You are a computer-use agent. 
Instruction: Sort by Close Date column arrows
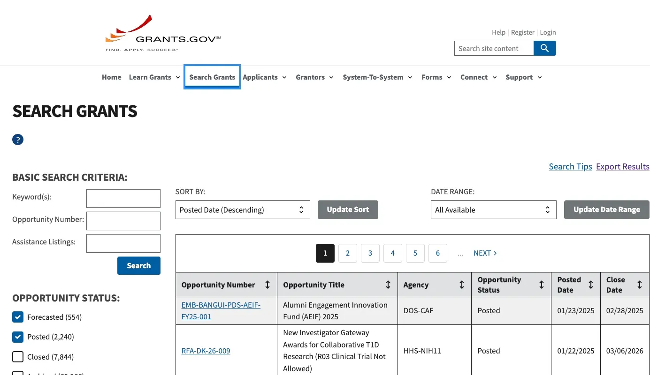point(640,285)
